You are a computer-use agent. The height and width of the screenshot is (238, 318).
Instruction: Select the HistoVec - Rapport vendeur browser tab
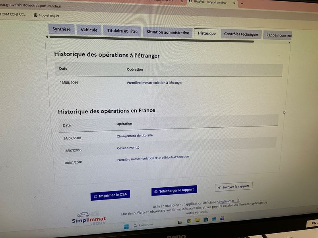pyautogui.click(x=212, y=2)
